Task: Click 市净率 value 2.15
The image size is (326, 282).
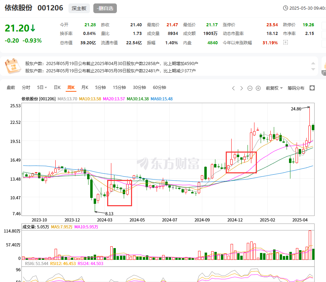Action: click(x=309, y=34)
